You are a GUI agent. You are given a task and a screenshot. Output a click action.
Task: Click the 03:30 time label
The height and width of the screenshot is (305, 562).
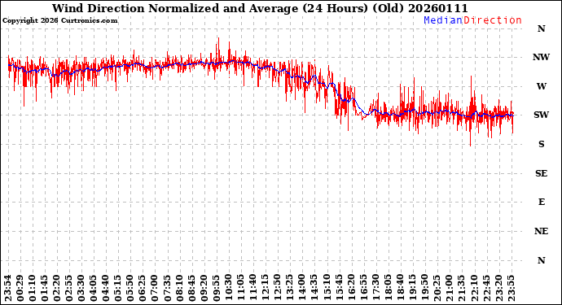click(x=81, y=289)
